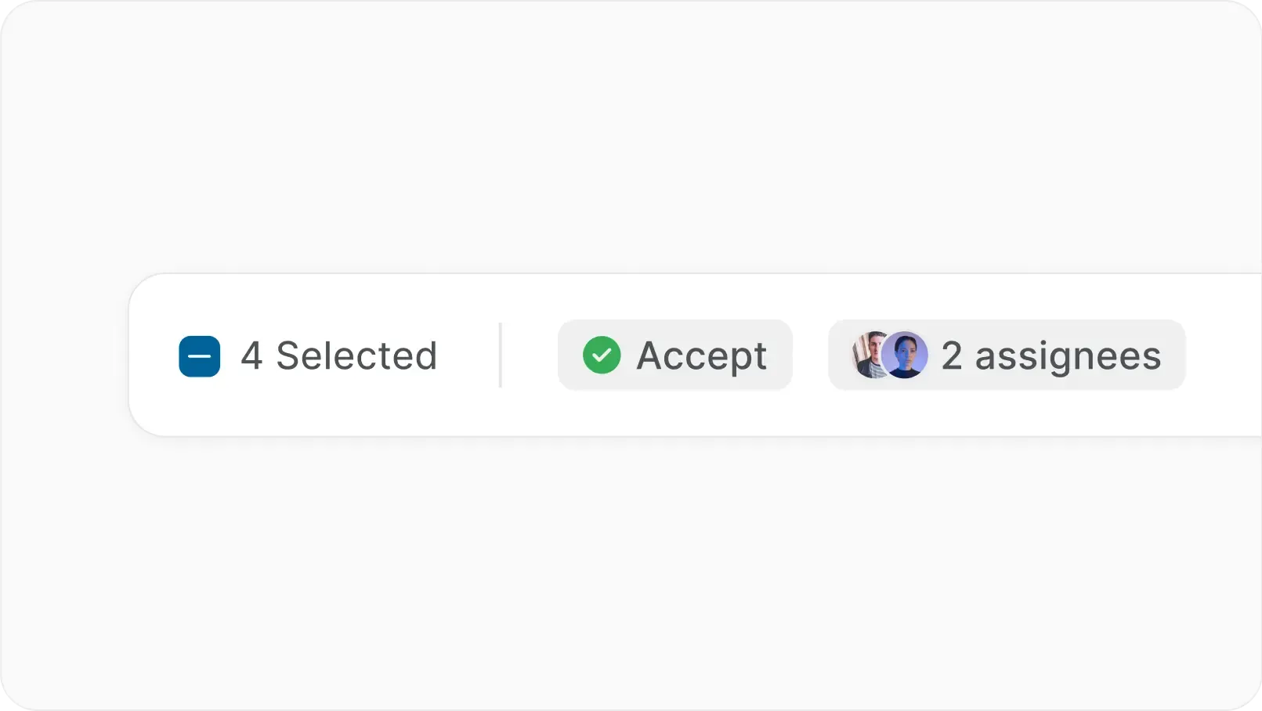Screen dimensions: 1262x711
Task: Deselect all four selected items
Action: (199, 356)
